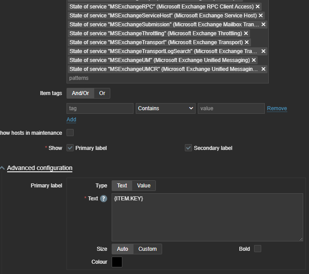309x274 pixels.
Task: Click the Remove tag link
Action: (x=277, y=108)
